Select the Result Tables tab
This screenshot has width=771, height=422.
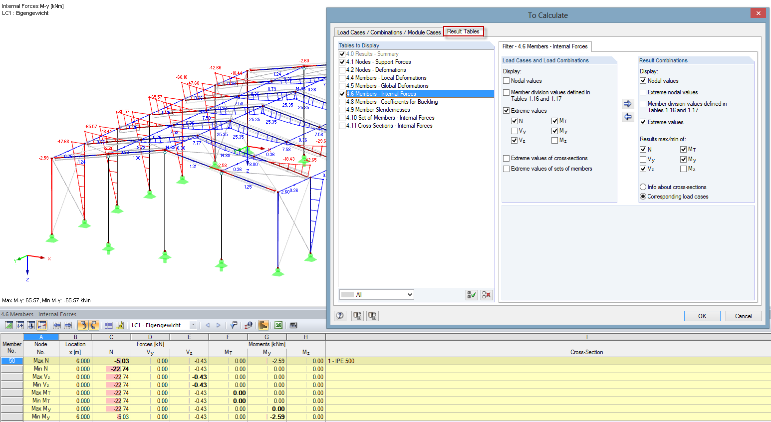464,31
